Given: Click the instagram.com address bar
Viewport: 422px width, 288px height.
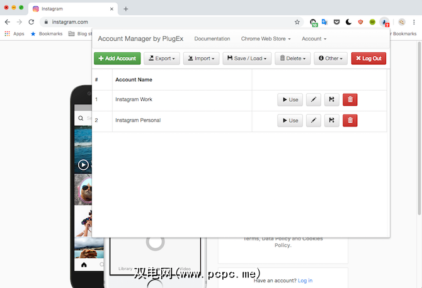Looking at the screenshot, I should coord(172,22).
